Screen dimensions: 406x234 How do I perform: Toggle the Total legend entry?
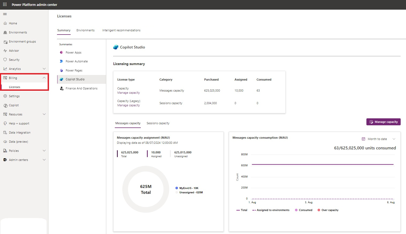tap(242, 210)
